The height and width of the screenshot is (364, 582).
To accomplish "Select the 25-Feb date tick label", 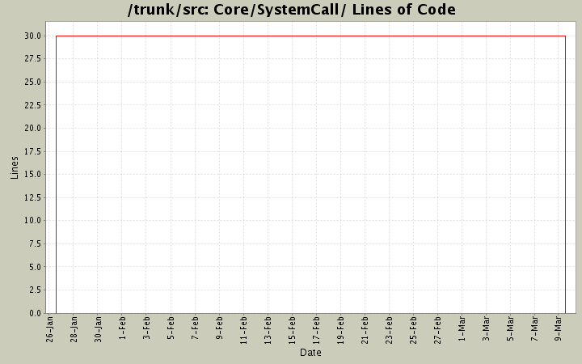I will (414, 330).
